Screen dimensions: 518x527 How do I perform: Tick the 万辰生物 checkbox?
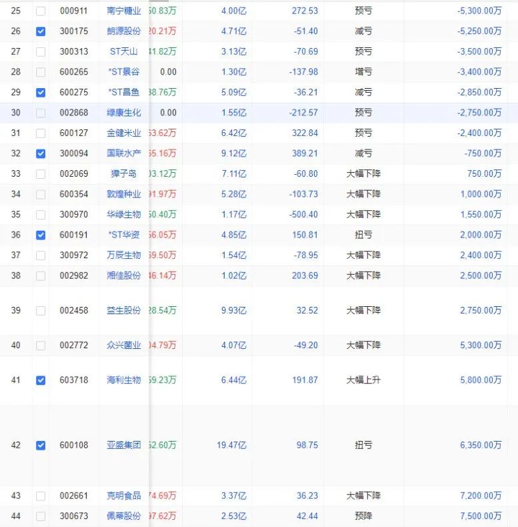click(41, 255)
